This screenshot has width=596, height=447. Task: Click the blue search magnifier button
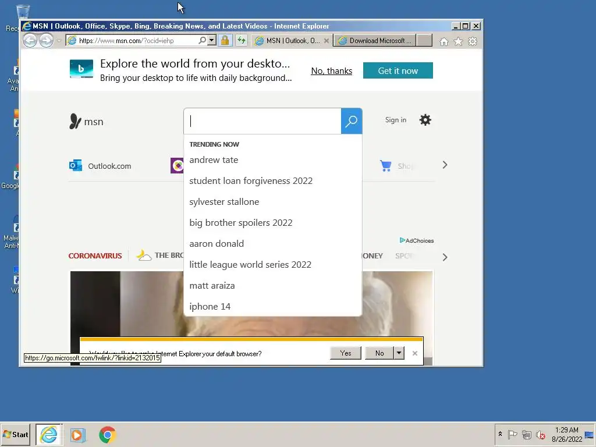pos(351,121)
